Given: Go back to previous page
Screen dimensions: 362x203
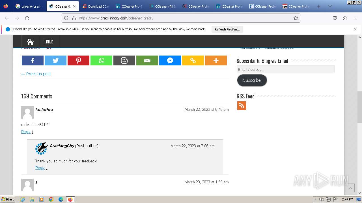Looking at the screenshot, I should point(7,18).
